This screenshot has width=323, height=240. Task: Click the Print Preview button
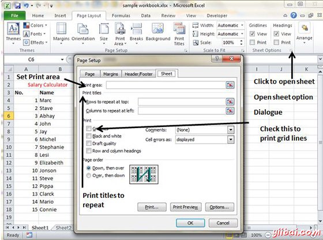coord(185,207)
